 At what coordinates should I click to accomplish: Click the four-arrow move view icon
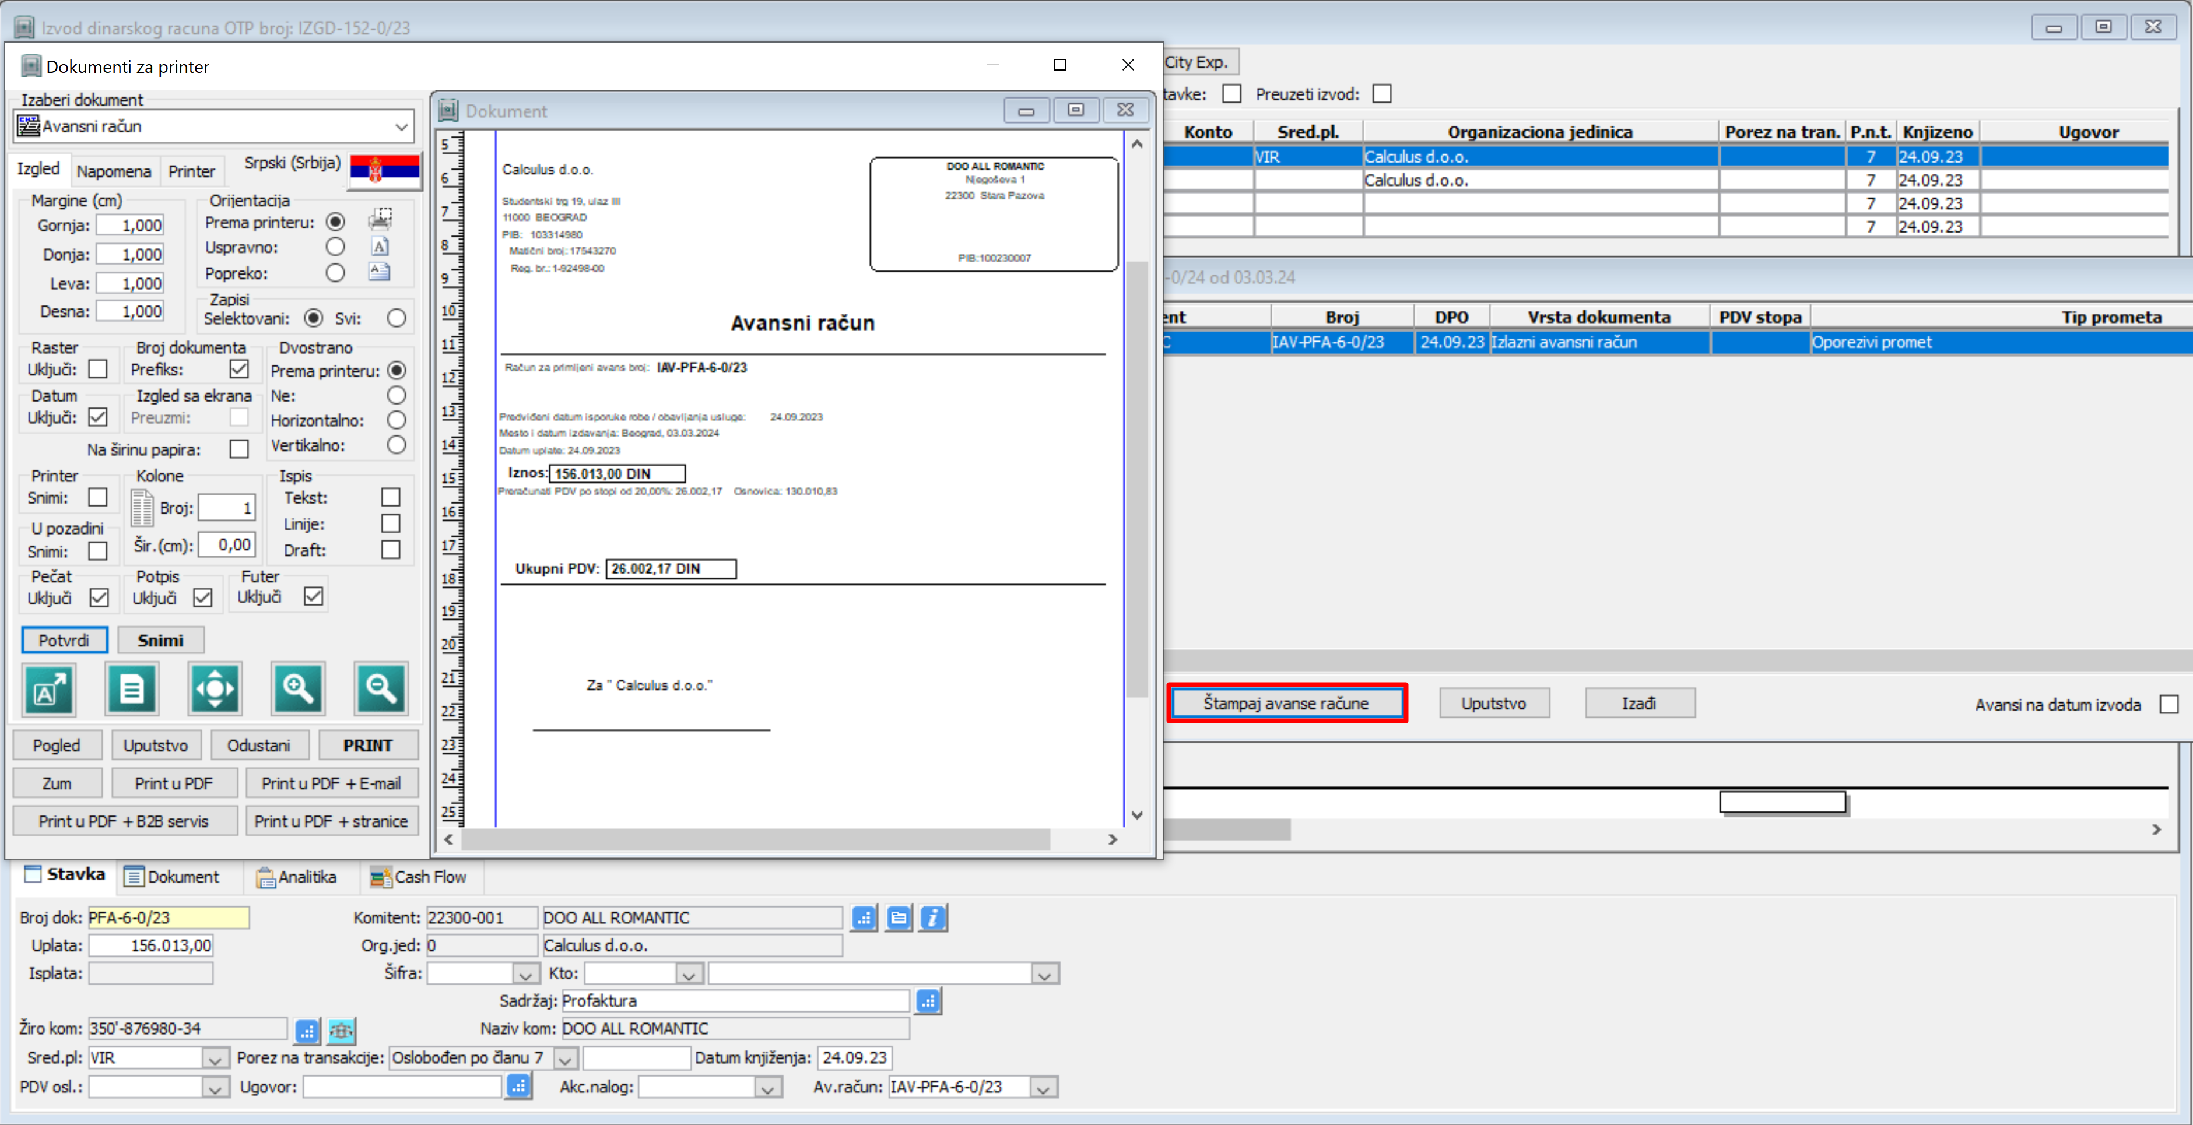pos(215,688)
